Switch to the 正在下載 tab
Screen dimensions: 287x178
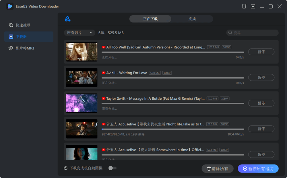[150, 19]
